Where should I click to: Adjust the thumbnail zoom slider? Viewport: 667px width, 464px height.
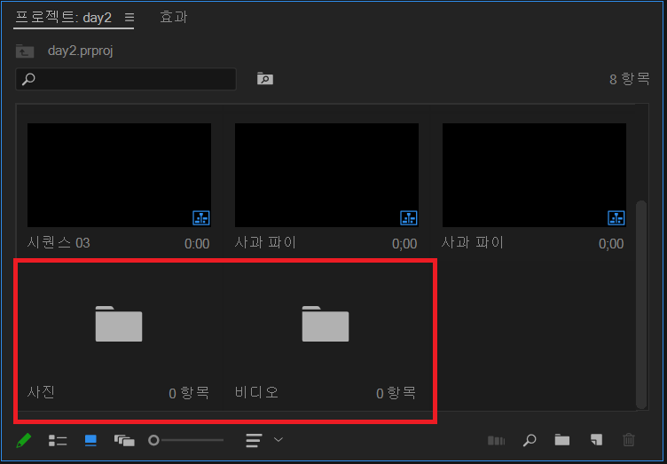[x=185, y=440]
